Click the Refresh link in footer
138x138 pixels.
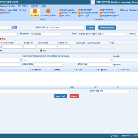click(115, 136)
